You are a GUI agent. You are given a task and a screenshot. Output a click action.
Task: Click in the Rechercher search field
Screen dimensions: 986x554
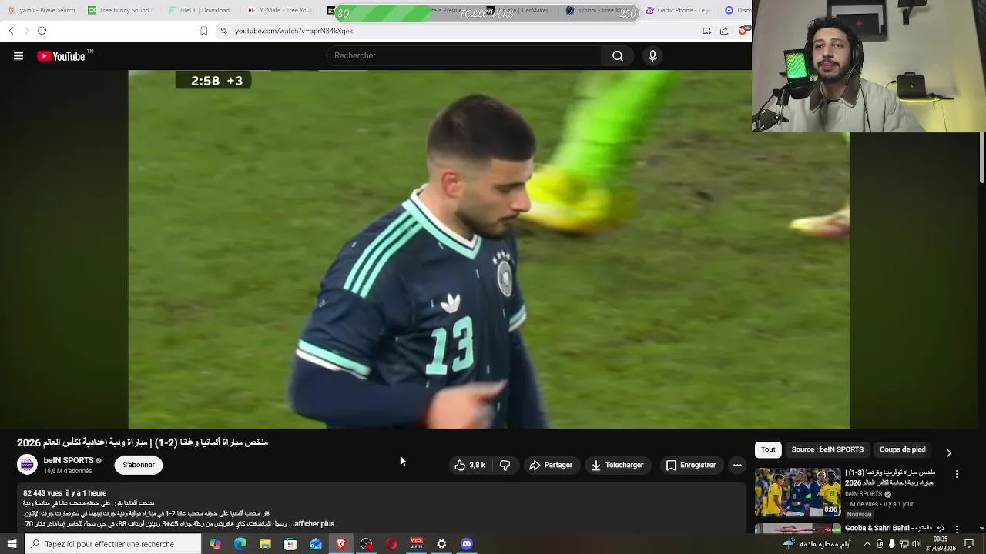pos(464,56)
